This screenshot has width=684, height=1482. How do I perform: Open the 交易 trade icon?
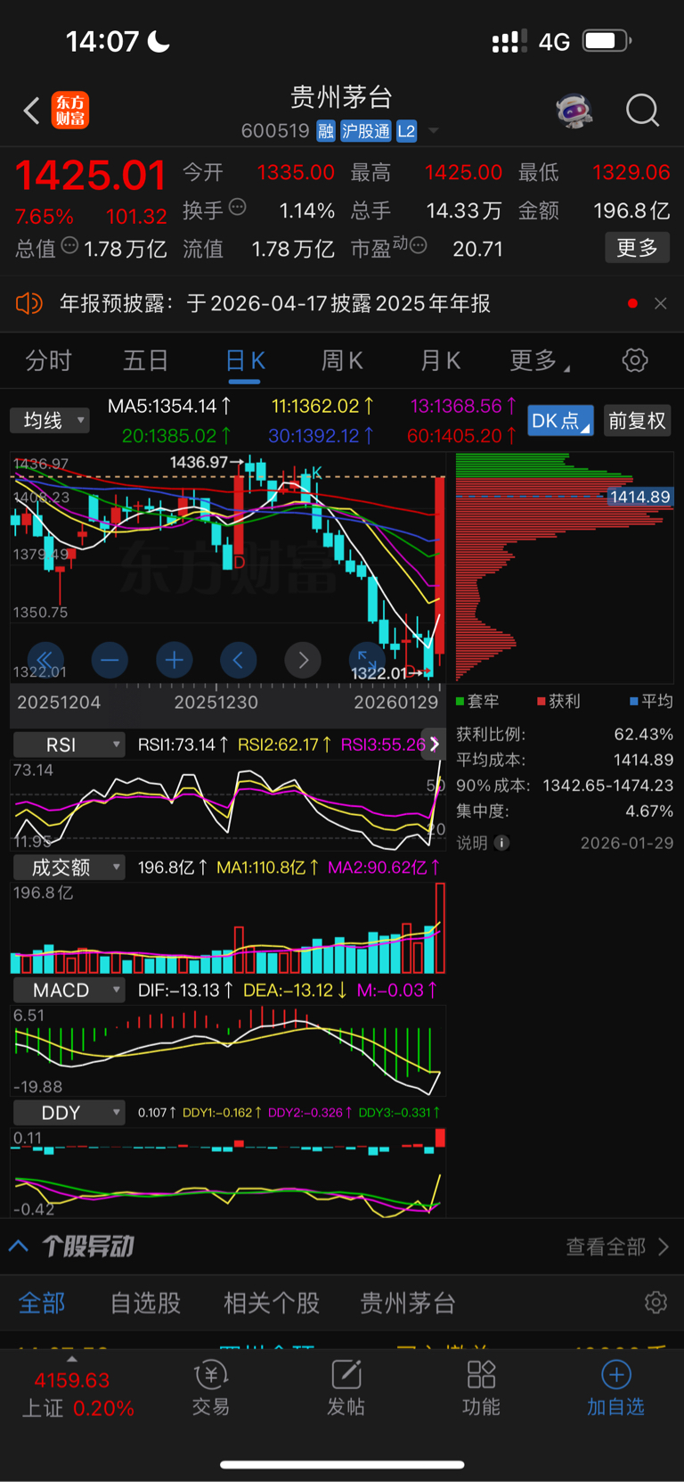point(211,1387)
